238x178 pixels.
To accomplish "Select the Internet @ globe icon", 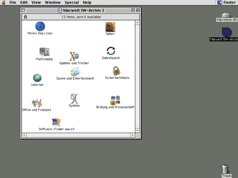I will pyautogui.click(x=37, y=78).
